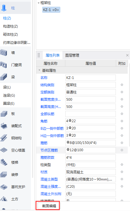Open the 材质 value dropdown field
This screenshot has height=211, width=130.
[90, 172]
